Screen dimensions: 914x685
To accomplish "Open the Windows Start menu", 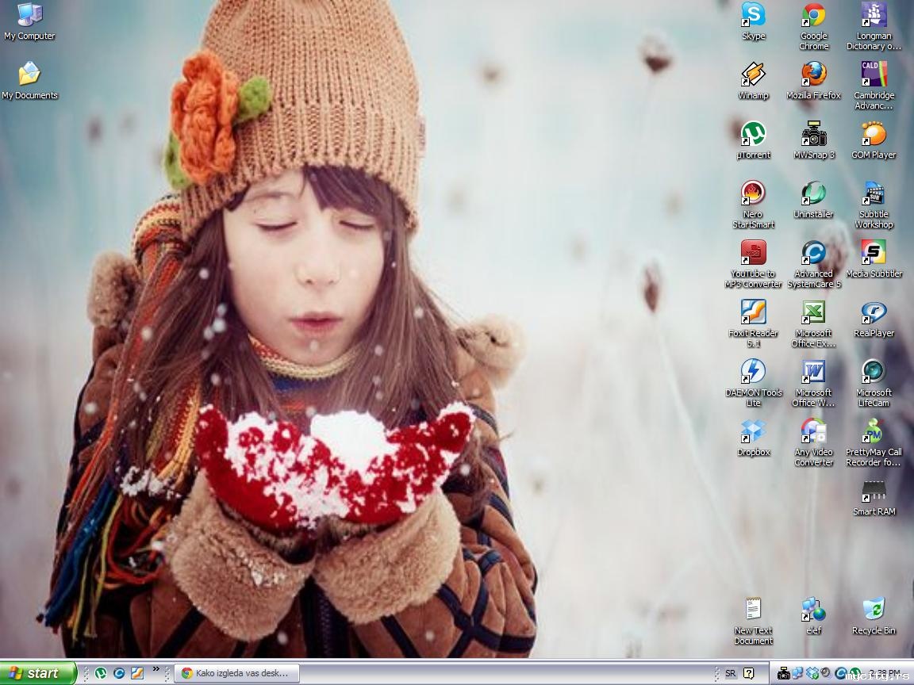I will pos(38,673).
